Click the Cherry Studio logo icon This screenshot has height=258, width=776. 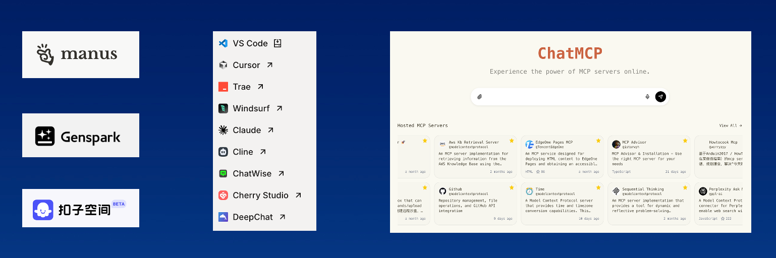point(223,195)
